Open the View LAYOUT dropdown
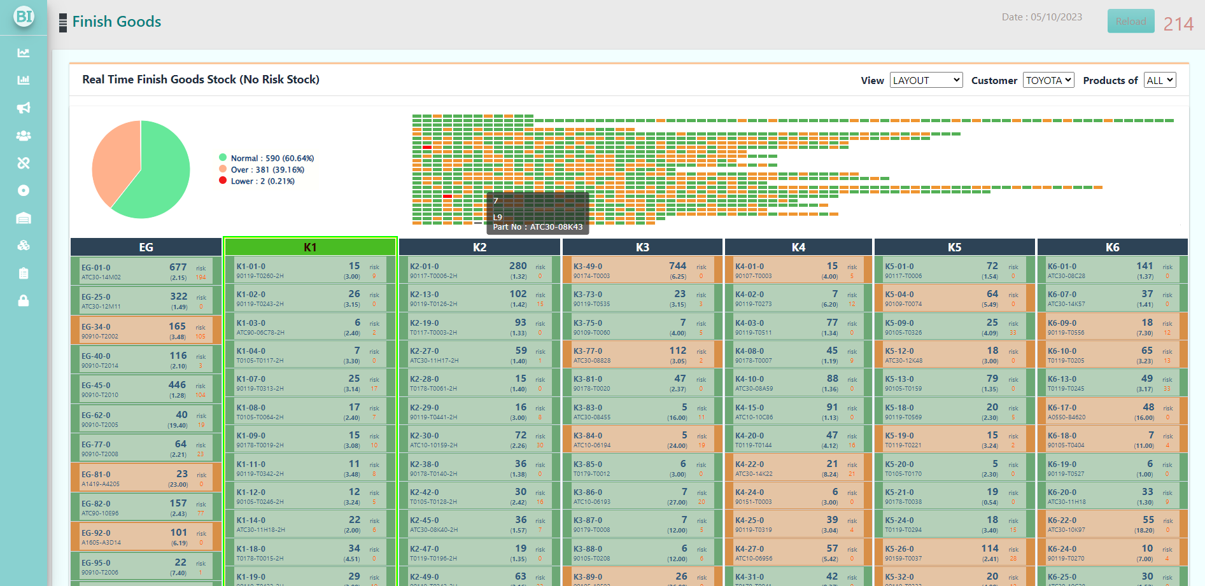 (926, 80)
